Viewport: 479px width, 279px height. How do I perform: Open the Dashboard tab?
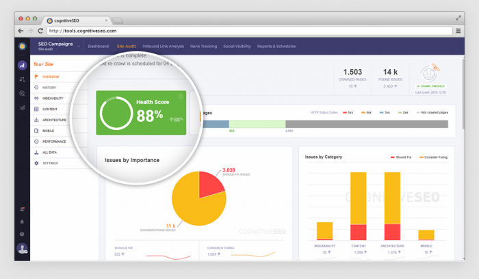pyautogui.click(x=99, y=46)
